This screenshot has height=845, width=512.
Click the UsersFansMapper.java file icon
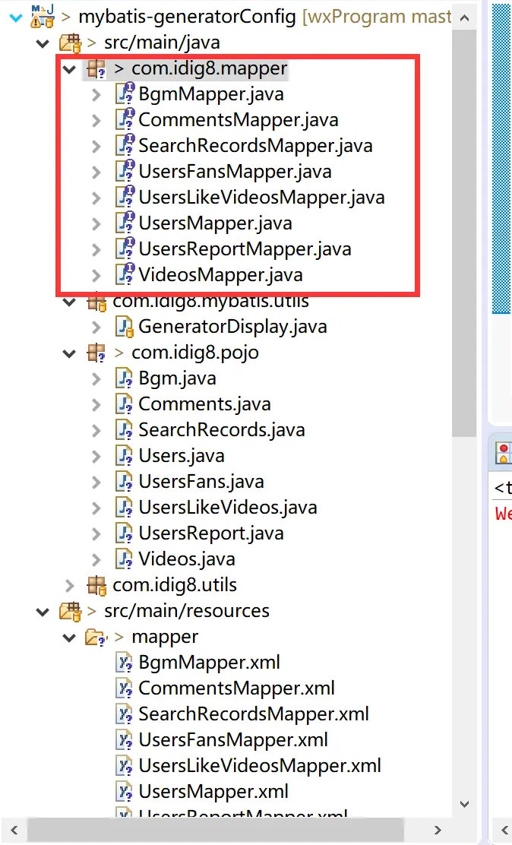pos(125,172)
